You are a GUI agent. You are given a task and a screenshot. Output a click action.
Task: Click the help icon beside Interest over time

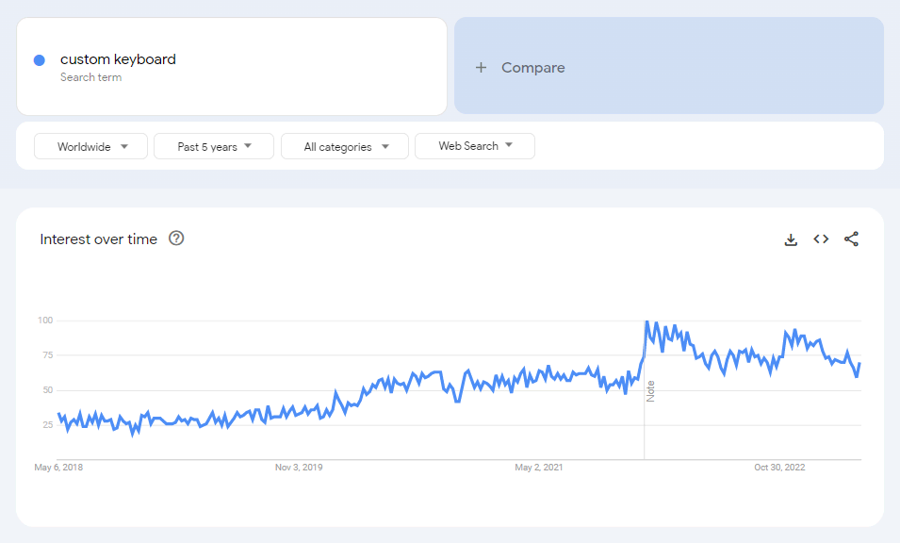[x=176, y=239]
